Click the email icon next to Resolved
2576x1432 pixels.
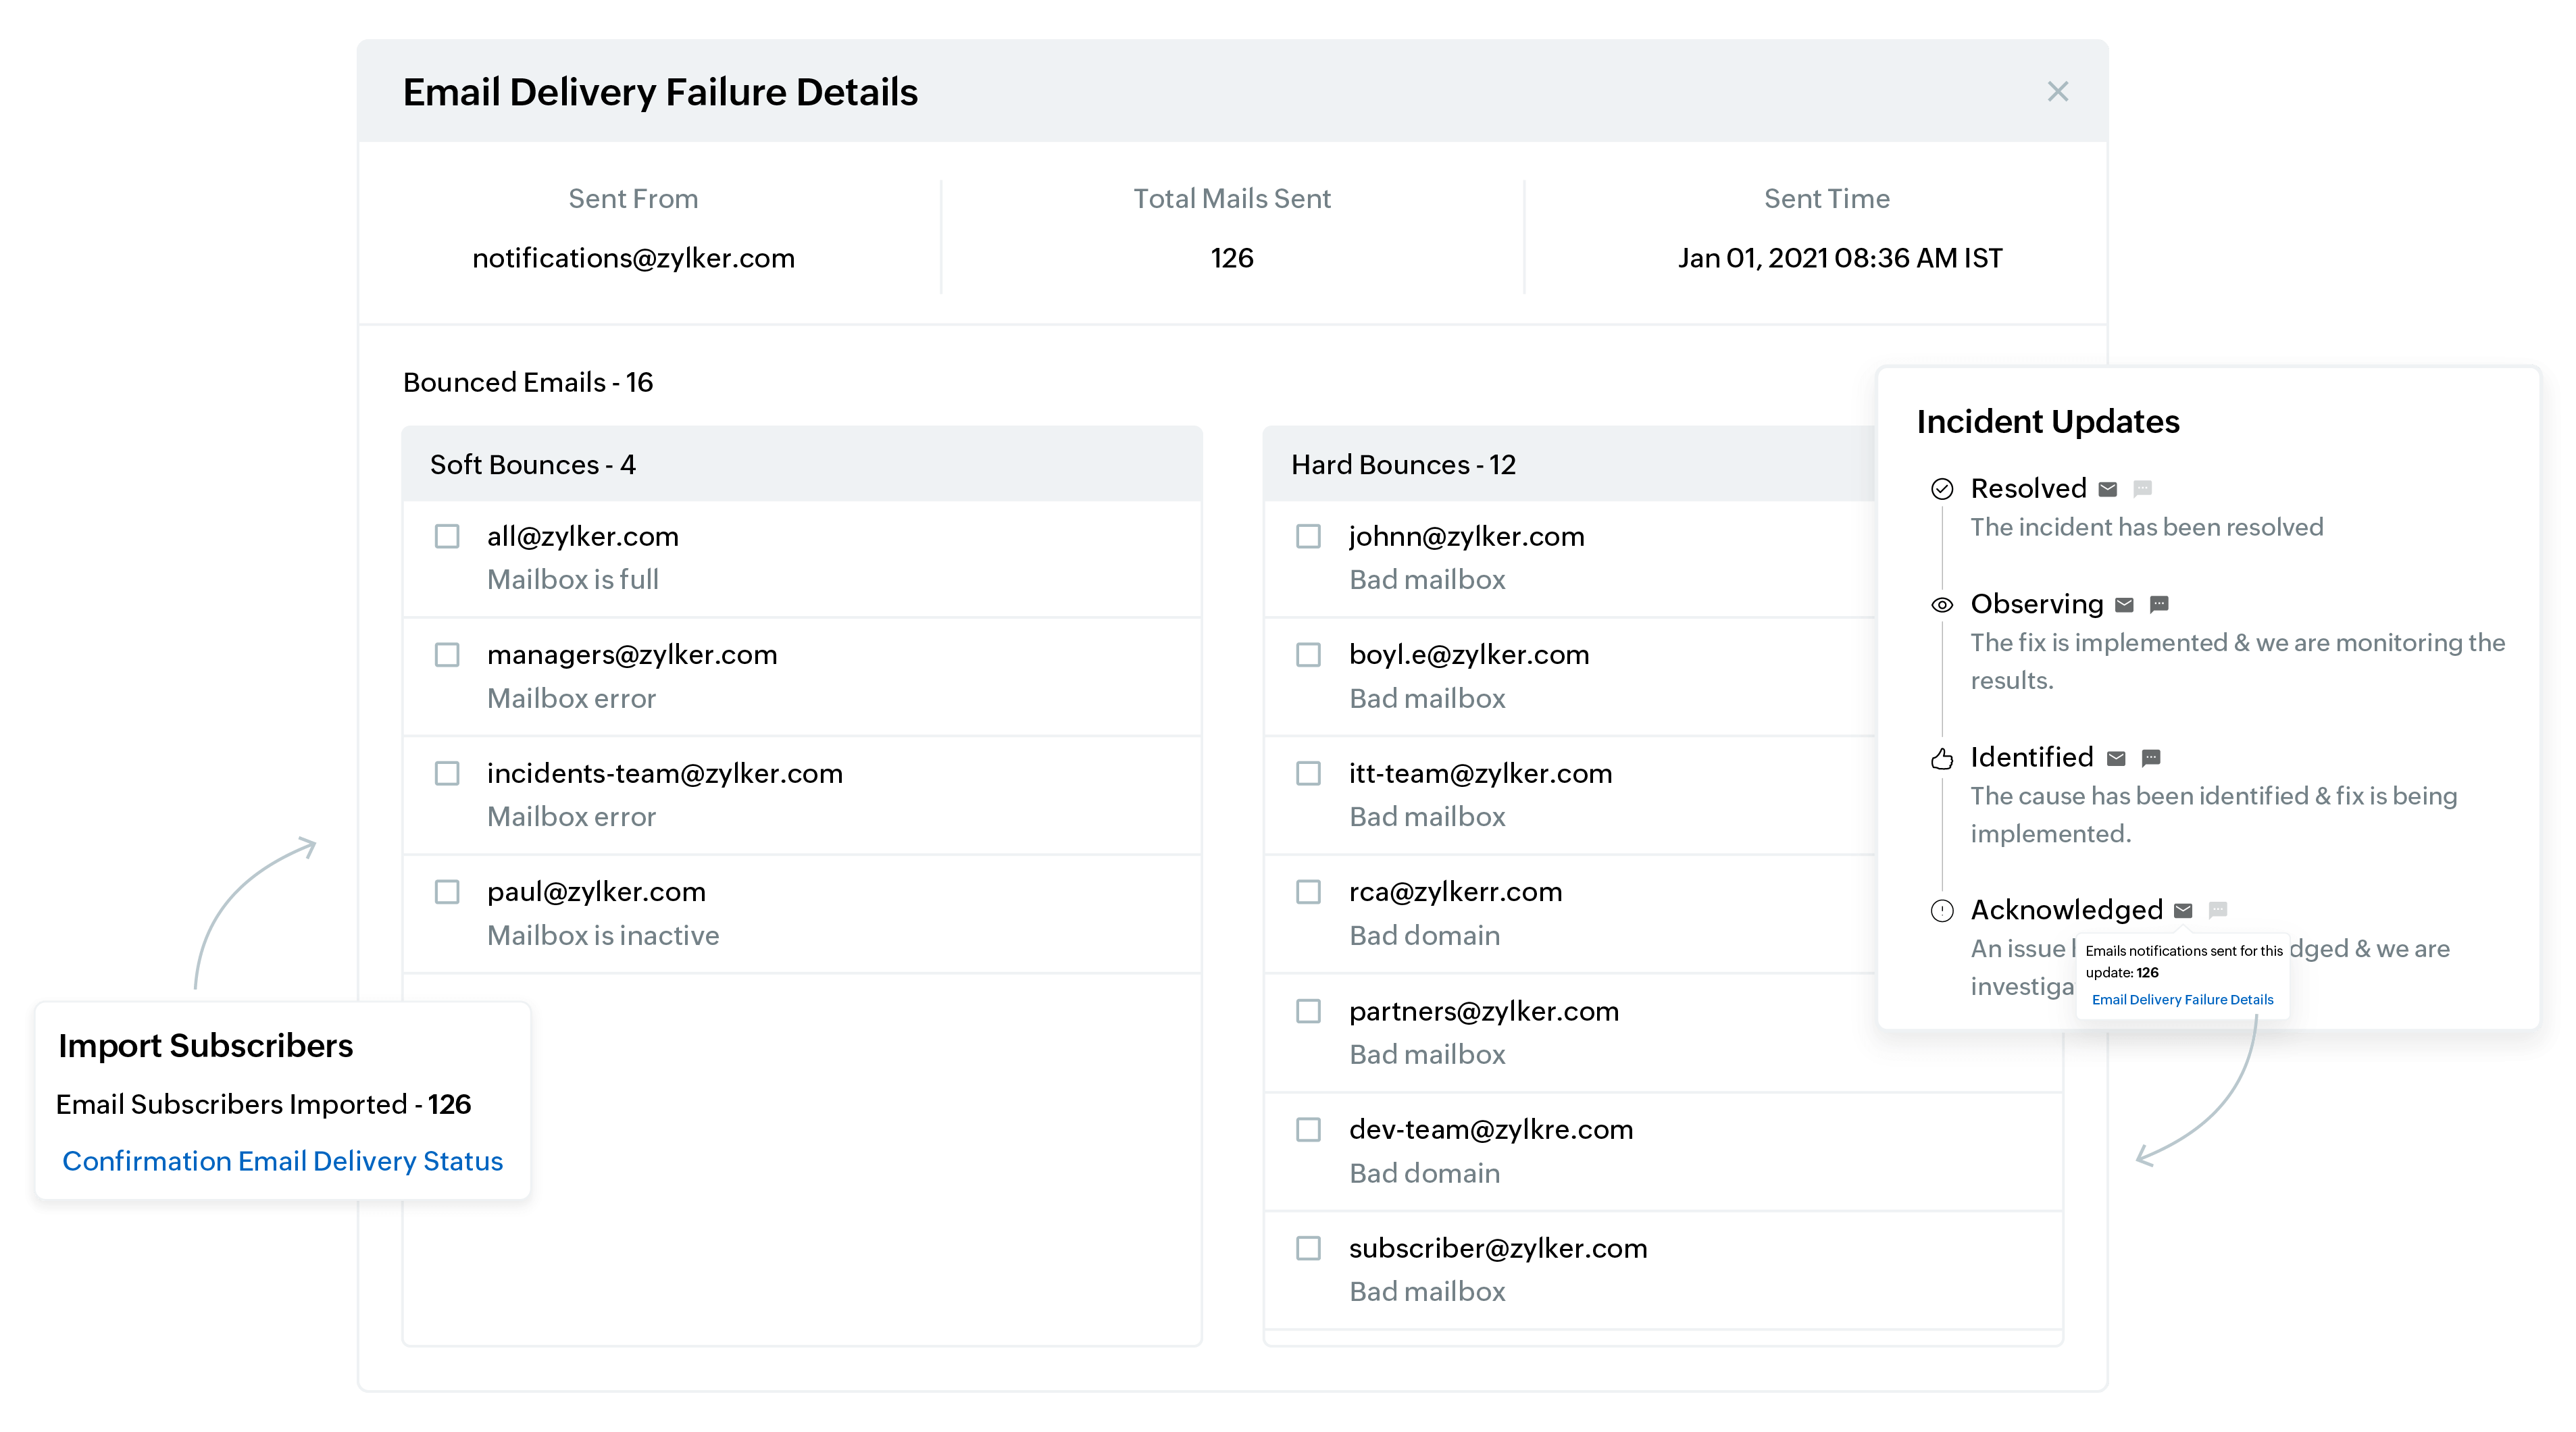point(2108,489)
